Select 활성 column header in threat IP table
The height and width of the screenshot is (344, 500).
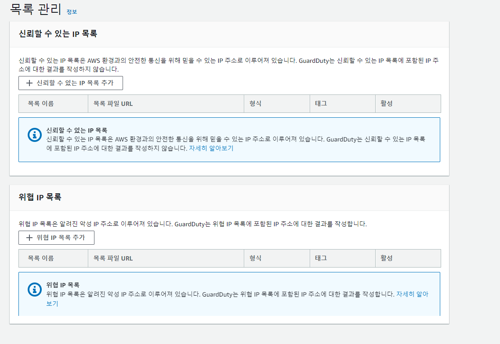[408, 258]
